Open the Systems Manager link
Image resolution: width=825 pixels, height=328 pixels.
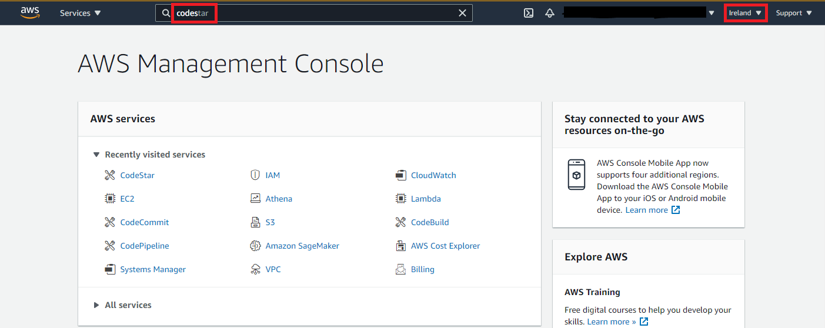click(x=153, y=269)
